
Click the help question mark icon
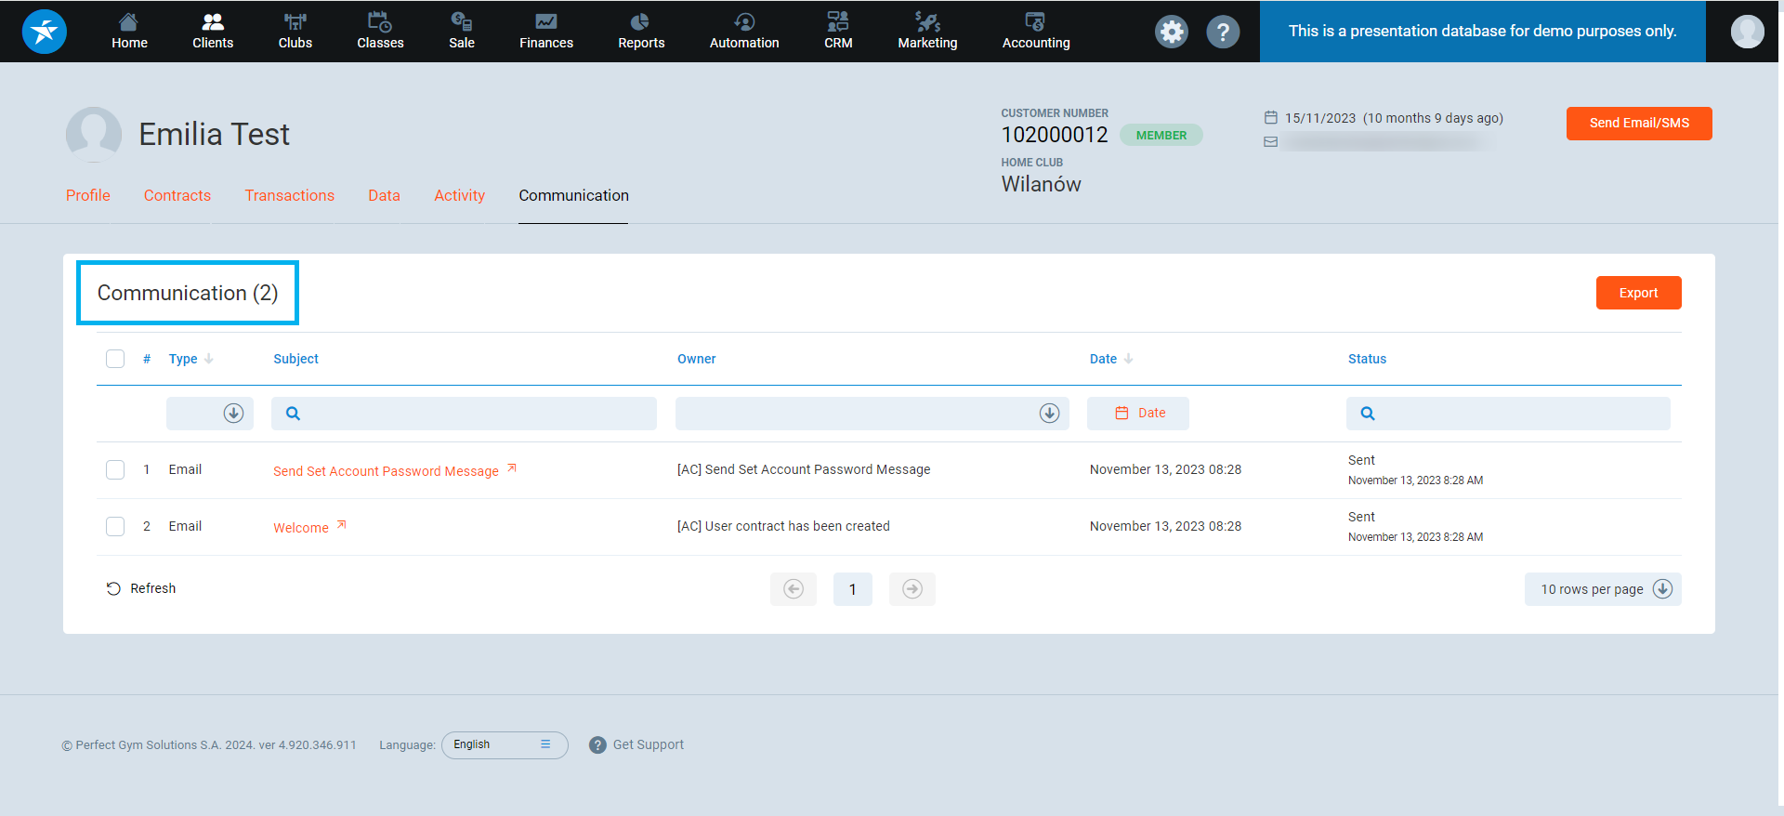pyautogui.click(x=1222, y=32)
